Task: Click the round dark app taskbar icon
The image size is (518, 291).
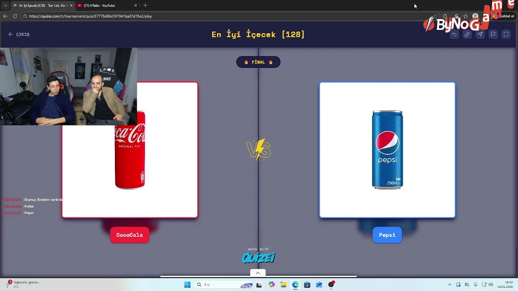Action: 331,285
